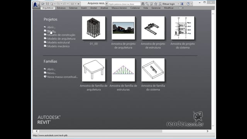Click the Communication Center satellite icon
Viewport: 247px width, 139px height.
click(151, 4)
